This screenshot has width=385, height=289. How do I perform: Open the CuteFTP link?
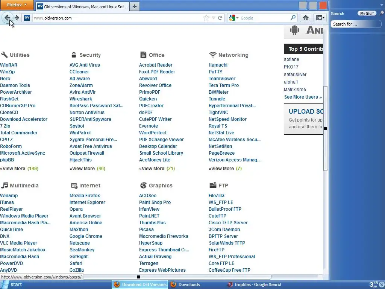[217, 216]
